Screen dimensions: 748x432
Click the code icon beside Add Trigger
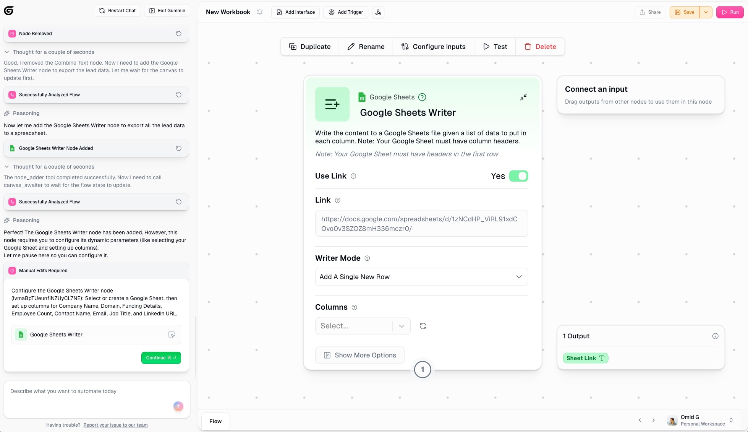tap(378, 12)
